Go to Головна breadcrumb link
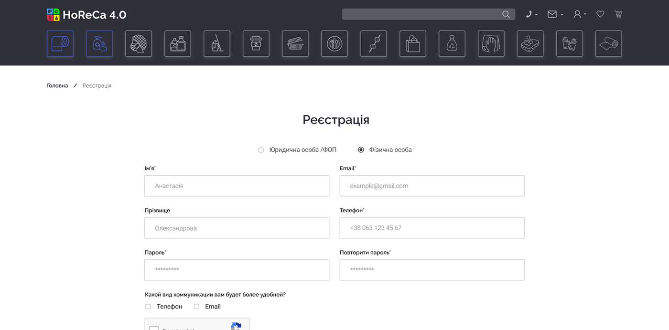Screen dimensions: 669x330 tap(57, 86)
